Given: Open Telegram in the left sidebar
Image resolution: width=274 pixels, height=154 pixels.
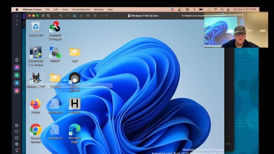Looking at the screenshot, I should click(x=17, y=83).
